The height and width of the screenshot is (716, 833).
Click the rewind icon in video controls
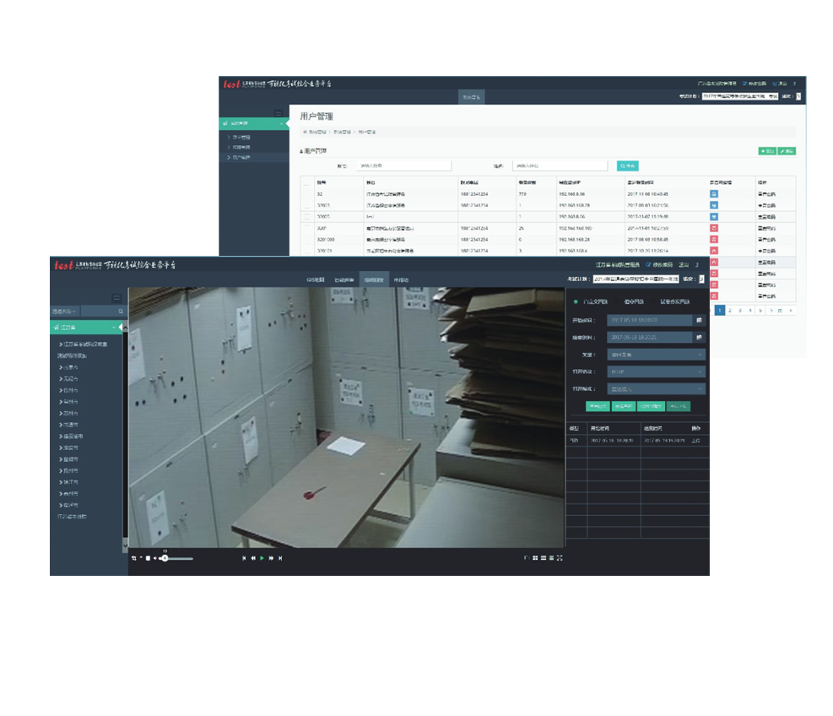click(x=252, y=558)
